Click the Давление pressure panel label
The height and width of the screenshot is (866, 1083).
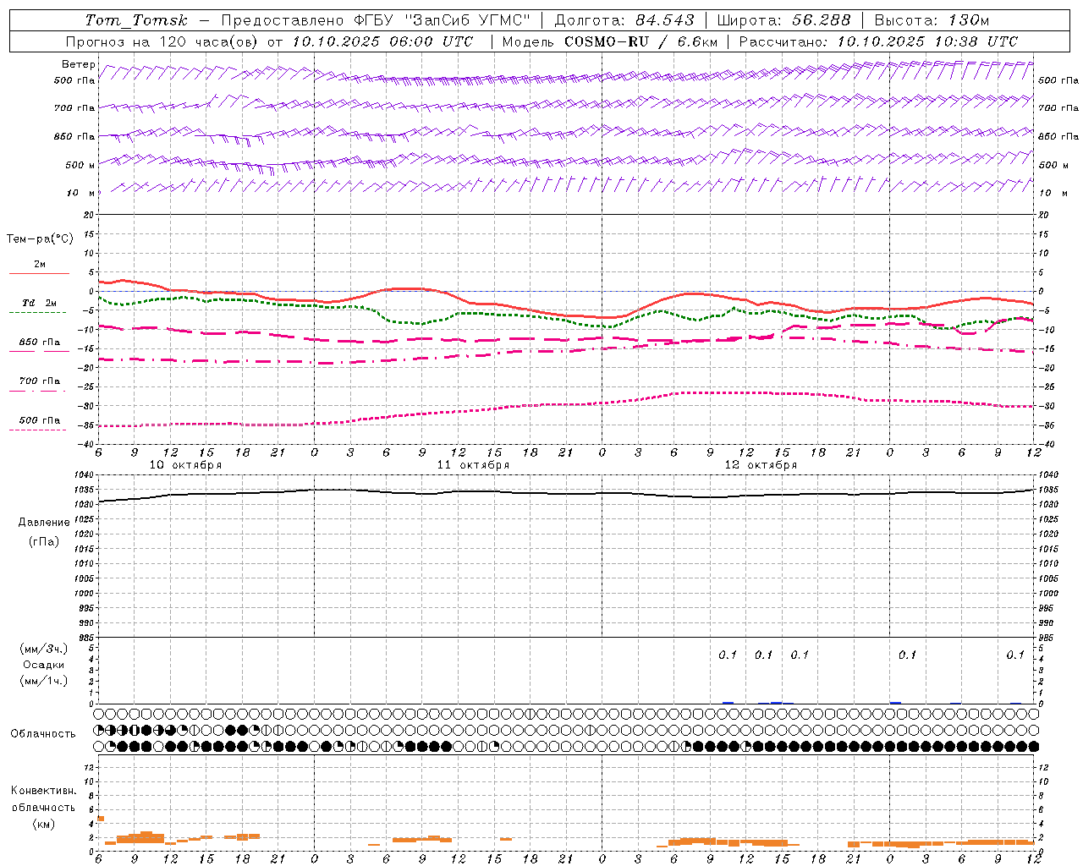point(44,523)
